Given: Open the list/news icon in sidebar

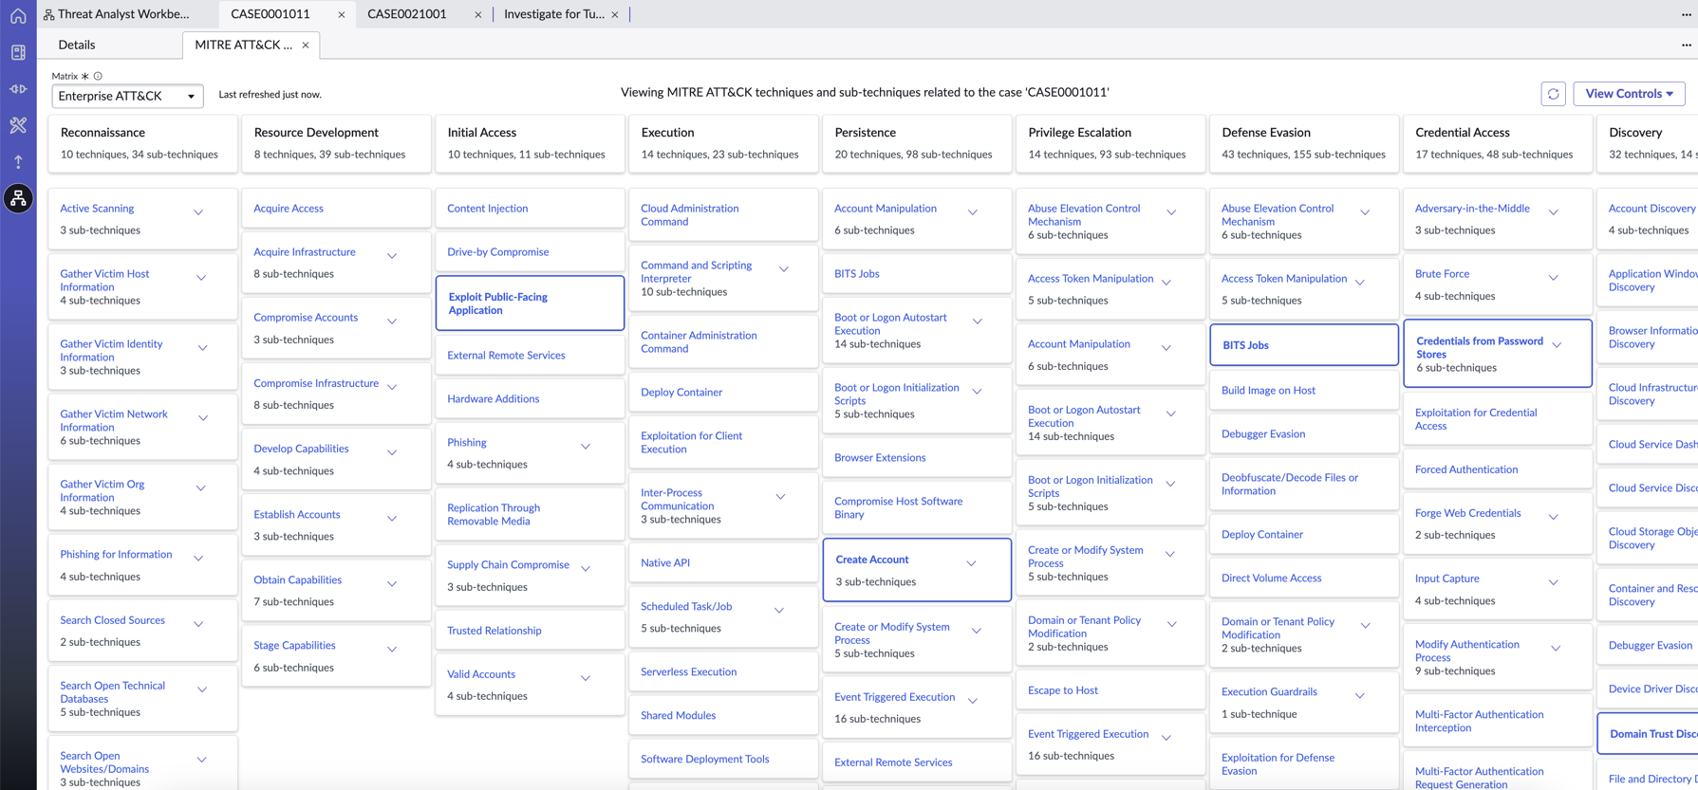Looking at the screenshot, I should click(x=18, y=53).
